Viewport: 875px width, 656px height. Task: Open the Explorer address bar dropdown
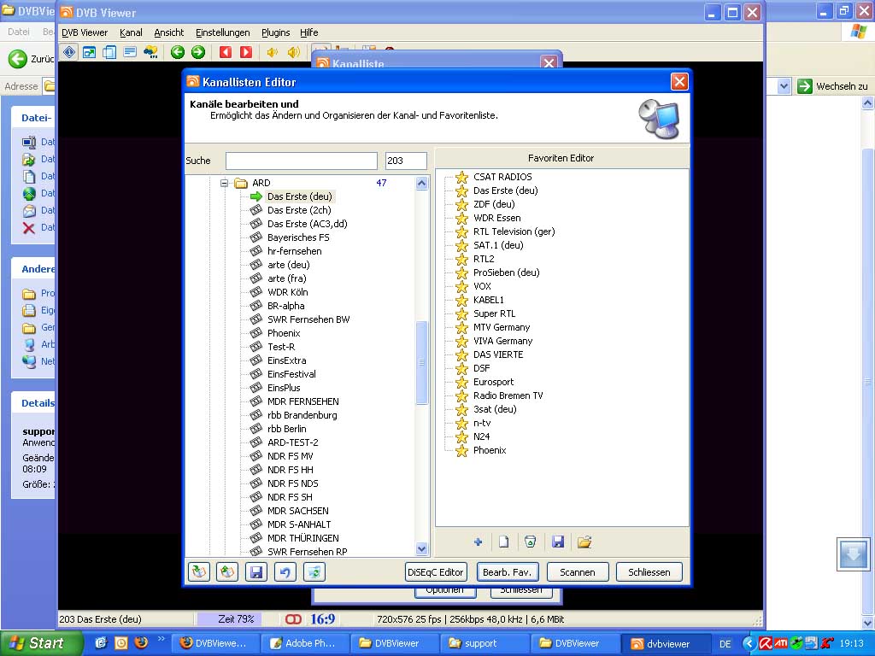784,86
